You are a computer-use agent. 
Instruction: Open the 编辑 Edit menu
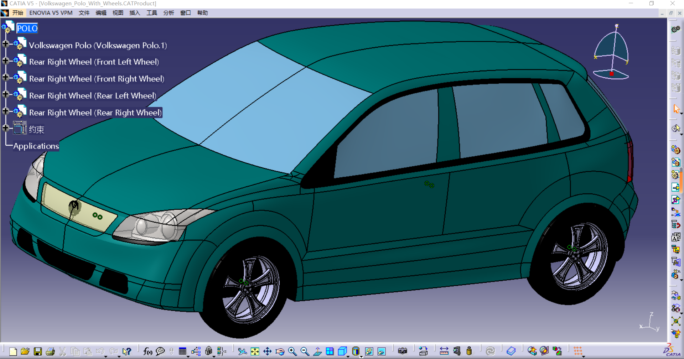pyautogui.click(x=101, y=13)
